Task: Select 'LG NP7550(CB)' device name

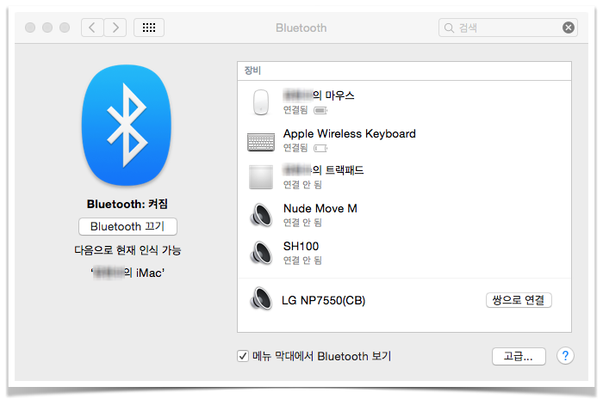Action: (x=323, y=300)
